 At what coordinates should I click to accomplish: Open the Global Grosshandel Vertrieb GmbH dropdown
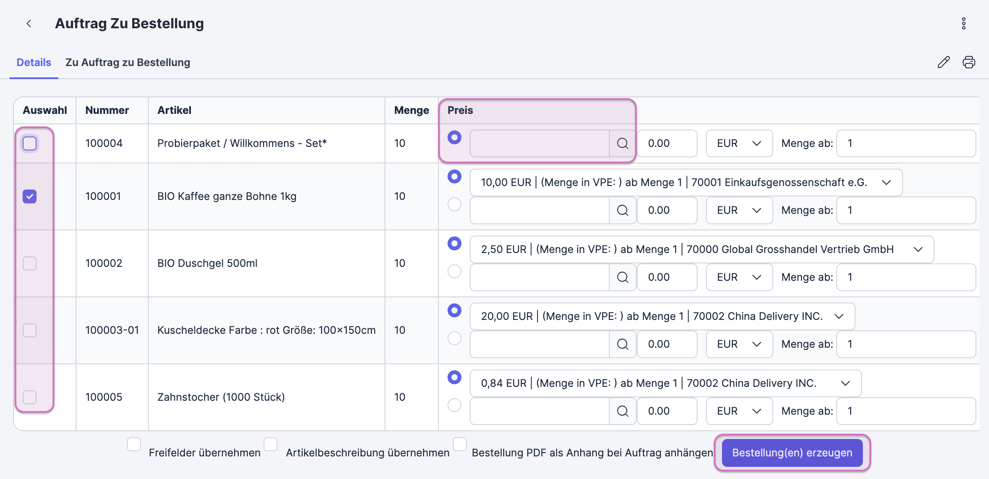702,249
